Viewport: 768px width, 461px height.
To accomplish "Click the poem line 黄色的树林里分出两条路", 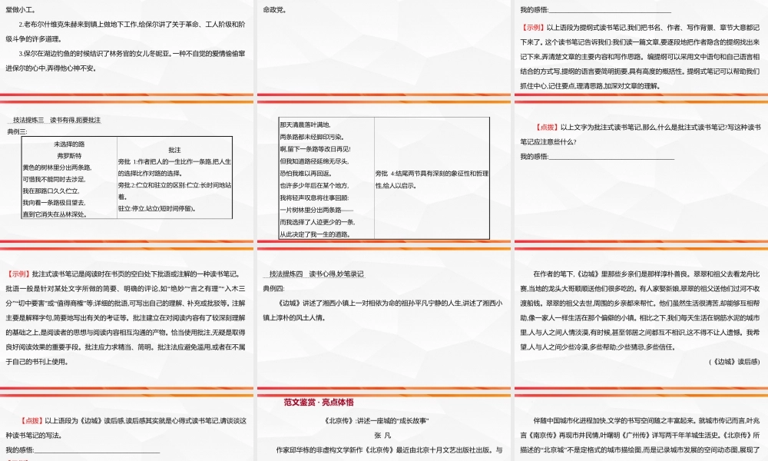I will (x=57, y=167).
